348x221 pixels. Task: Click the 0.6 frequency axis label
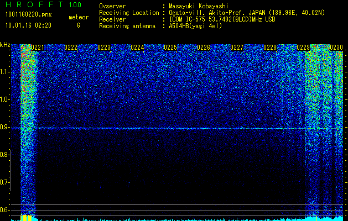tap(4, 210)
